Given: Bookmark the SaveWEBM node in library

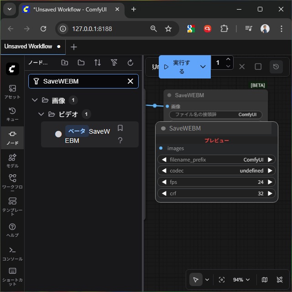Looking at the screenshot, I should point(120,128).
